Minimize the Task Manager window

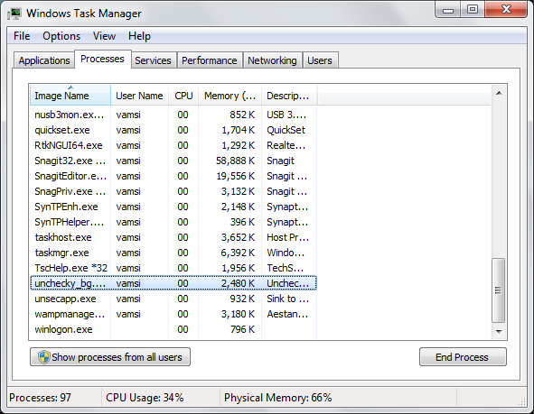click(448, 9)
